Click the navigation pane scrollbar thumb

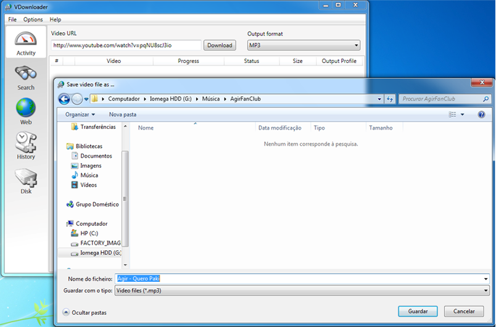click(125, 199)
